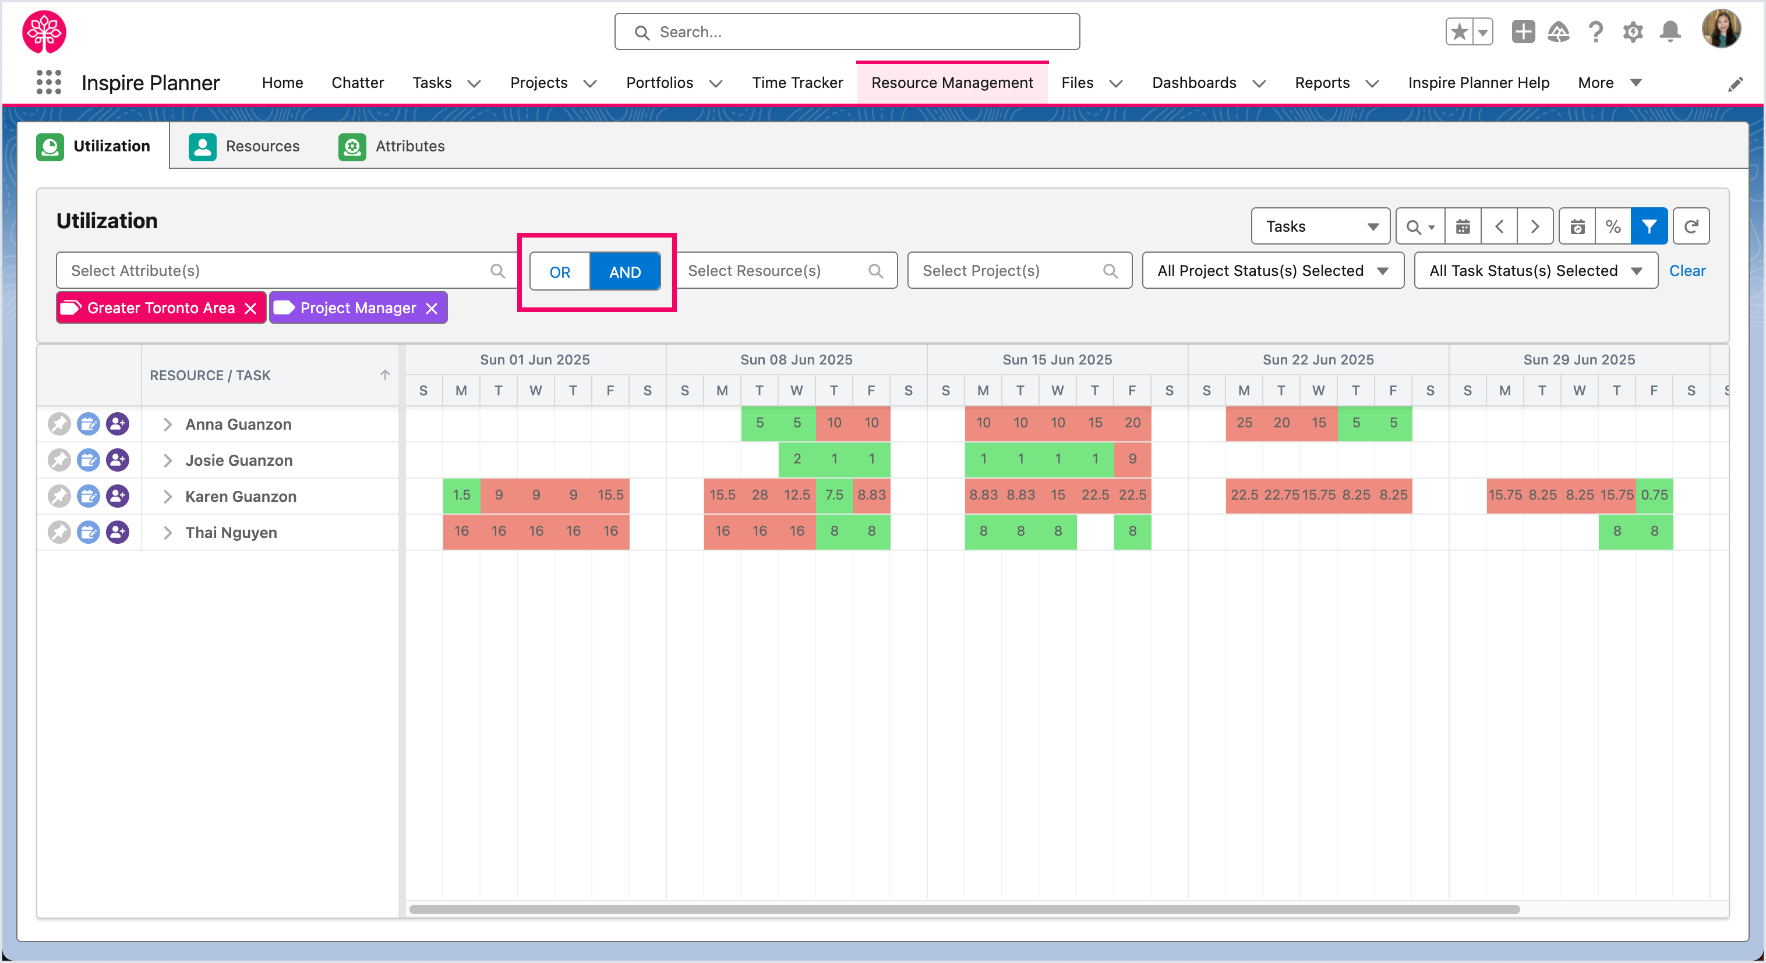This screenshot has height=963, width=1766.
Task: Open the user profile avatar
Action: pyautogui.click(x=1721, y=29)
